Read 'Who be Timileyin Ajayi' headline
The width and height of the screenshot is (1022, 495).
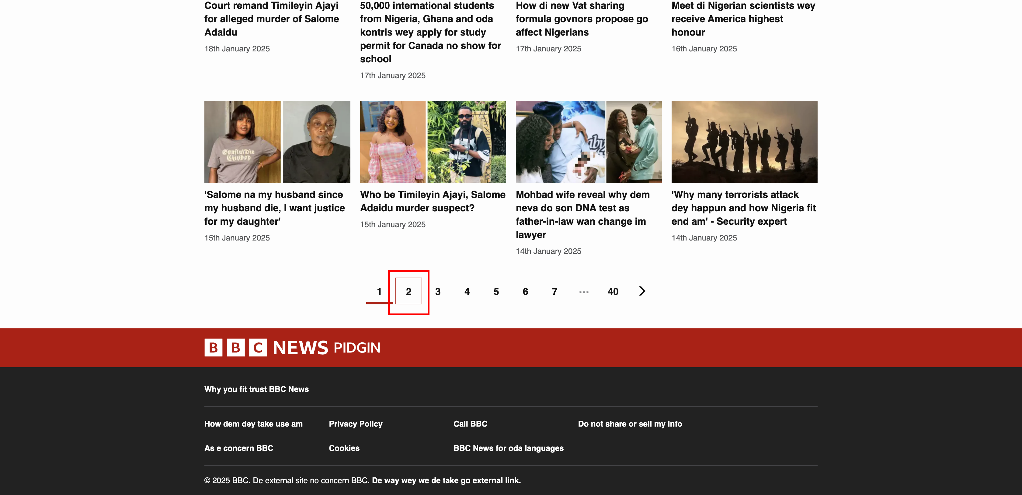433,201
